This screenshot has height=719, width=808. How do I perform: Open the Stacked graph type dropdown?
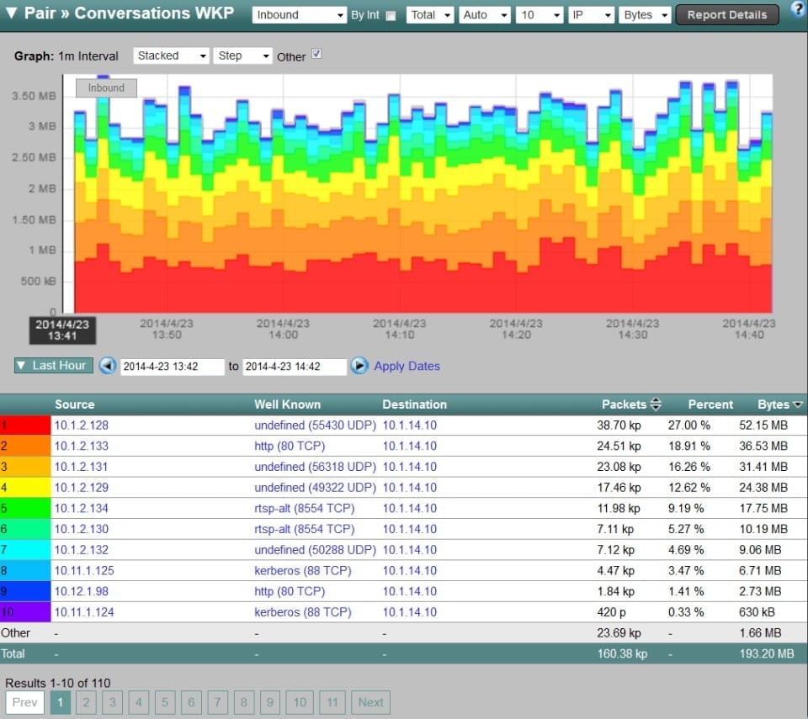[171, 56]
